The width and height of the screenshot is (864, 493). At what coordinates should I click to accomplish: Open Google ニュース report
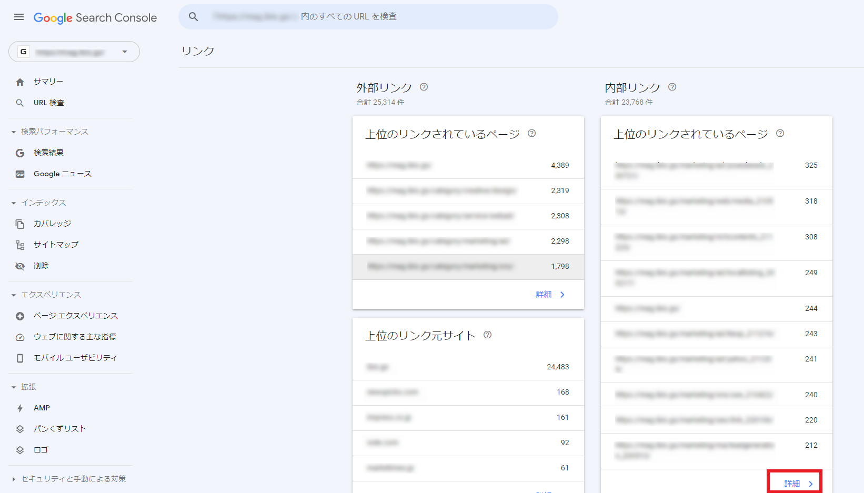pyautogui.click(x=63, y=174)
